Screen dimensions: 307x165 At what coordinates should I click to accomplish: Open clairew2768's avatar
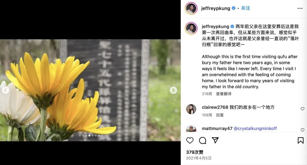pos(191,109)
